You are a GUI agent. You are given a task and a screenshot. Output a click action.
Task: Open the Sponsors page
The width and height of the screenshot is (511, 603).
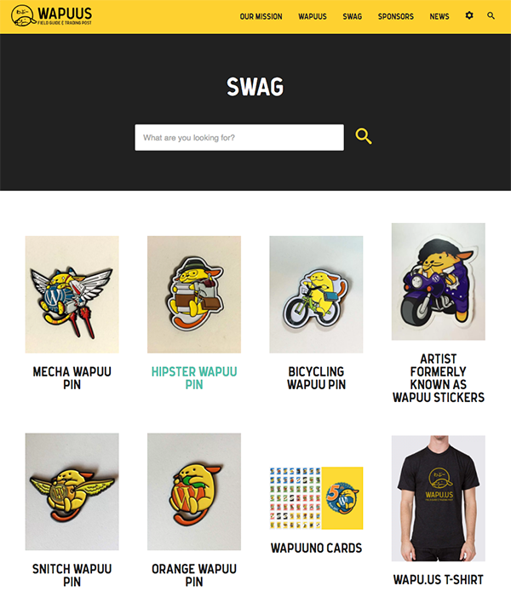click(396, 16)
